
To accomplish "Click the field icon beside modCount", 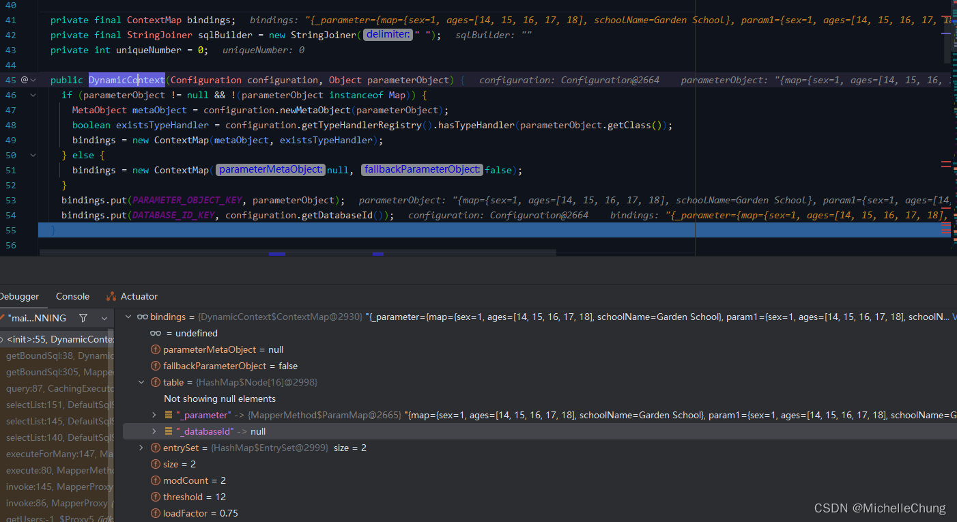I will tap(156, 480).
